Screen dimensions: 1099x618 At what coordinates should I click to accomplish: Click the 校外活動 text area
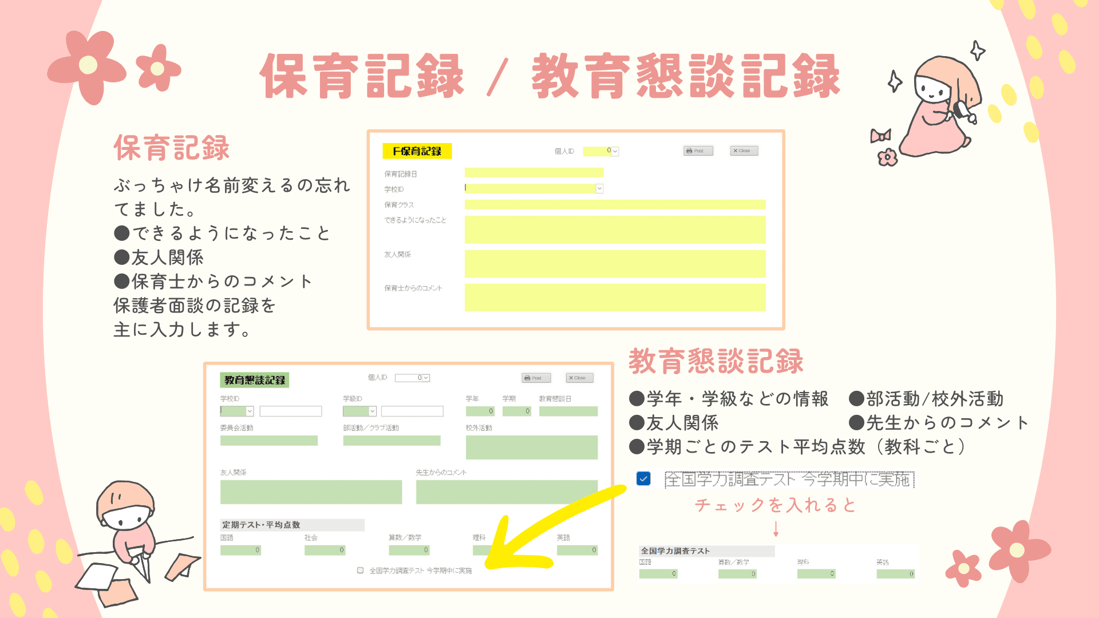[x=532, y=447]
